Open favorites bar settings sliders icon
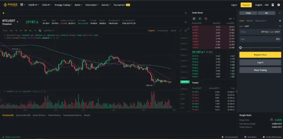This screenshot has height=139, width=283. (x=186, y=13)
